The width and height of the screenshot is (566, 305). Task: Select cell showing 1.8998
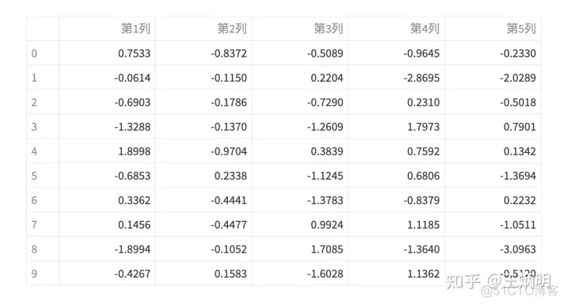click(107, 151)
